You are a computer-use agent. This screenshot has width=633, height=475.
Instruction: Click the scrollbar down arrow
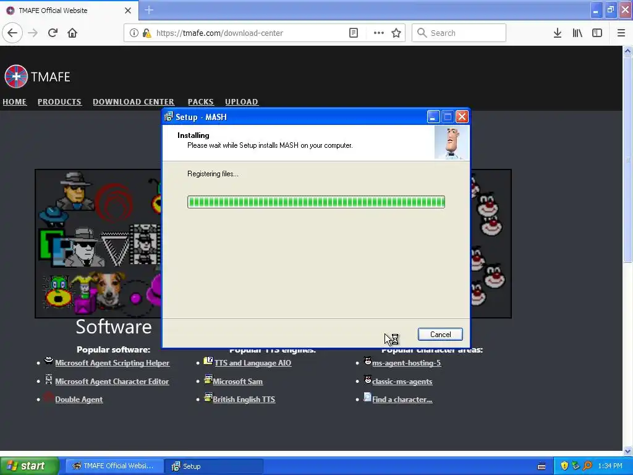tap(627, 451)
